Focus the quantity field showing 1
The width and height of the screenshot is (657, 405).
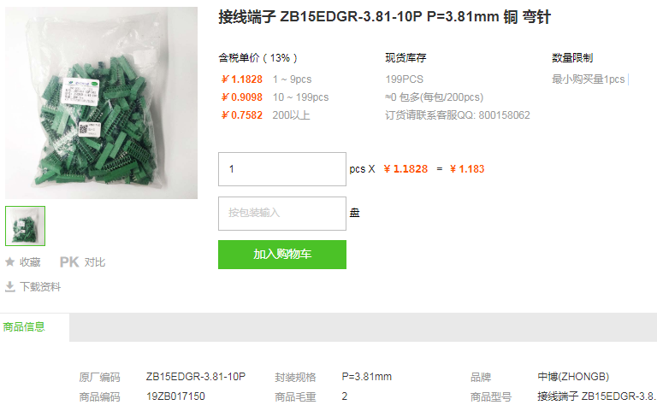282,169
